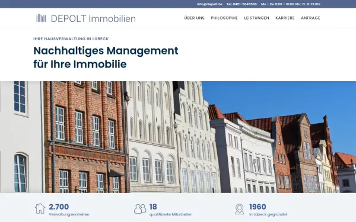
Task: Click the telephone number Tel. 0451-5049560
Action: [241, 4]
